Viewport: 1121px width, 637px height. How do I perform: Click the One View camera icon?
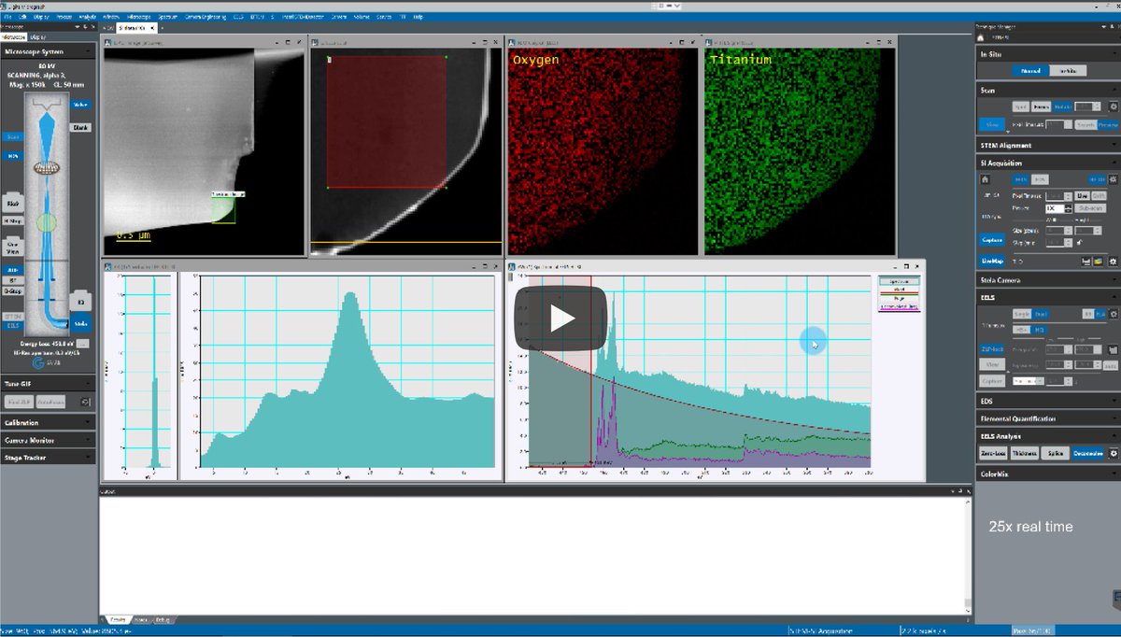click(x=13, y=248)
